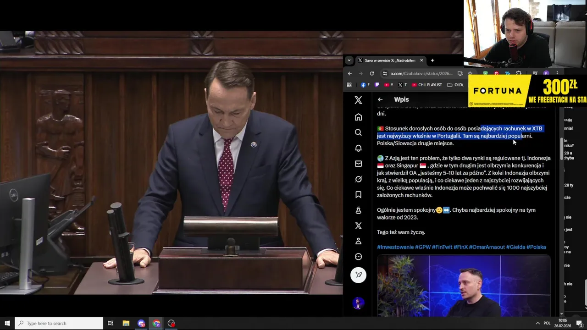Open Explore search in the X sidebar
This screenshot has width=587, height=330.
(358, 132)
